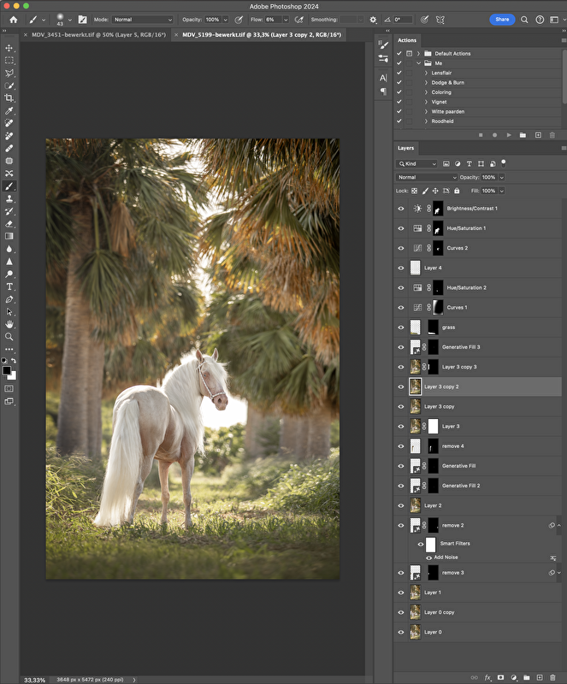Select the Zoom tool
This screenshot has width=567, height=684.
click(9, 336)
